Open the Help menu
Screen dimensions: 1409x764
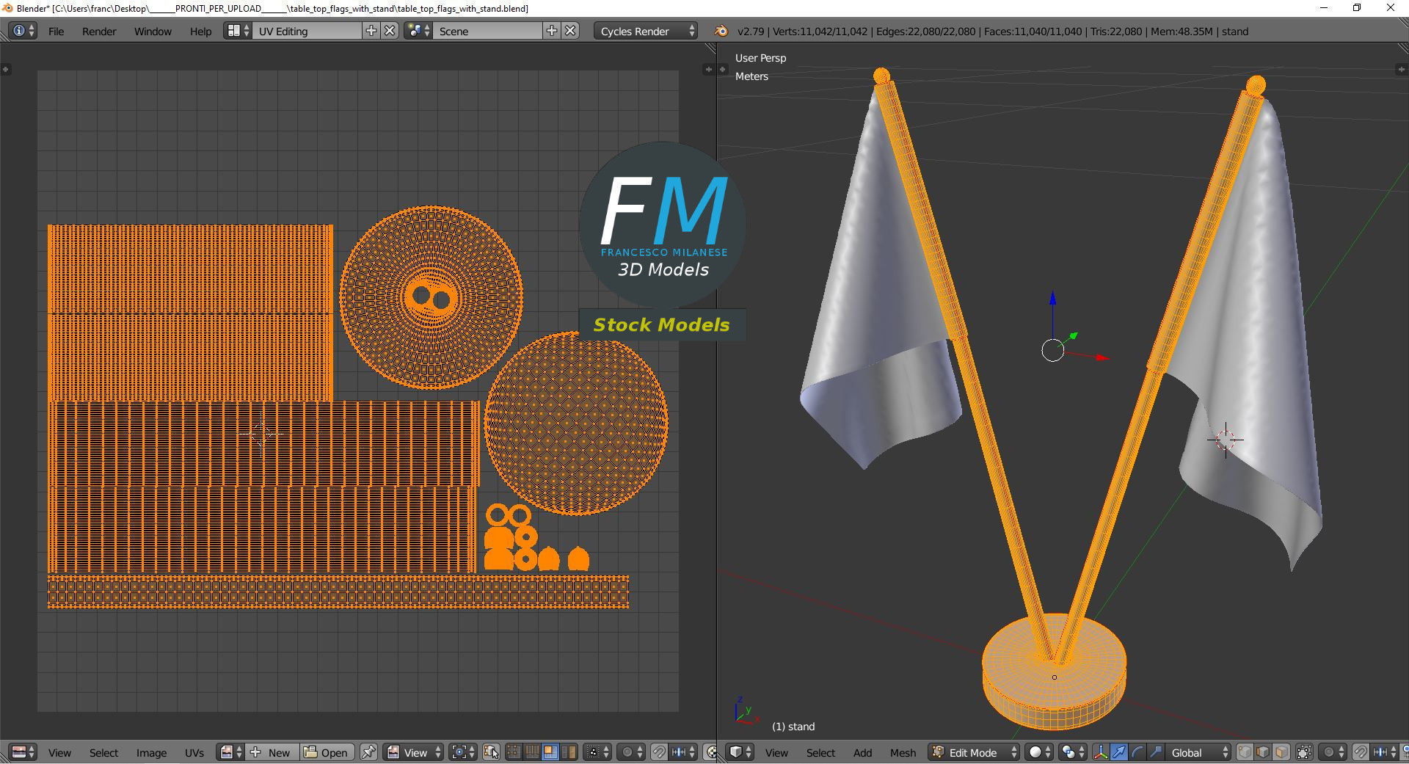coord(200,31)
